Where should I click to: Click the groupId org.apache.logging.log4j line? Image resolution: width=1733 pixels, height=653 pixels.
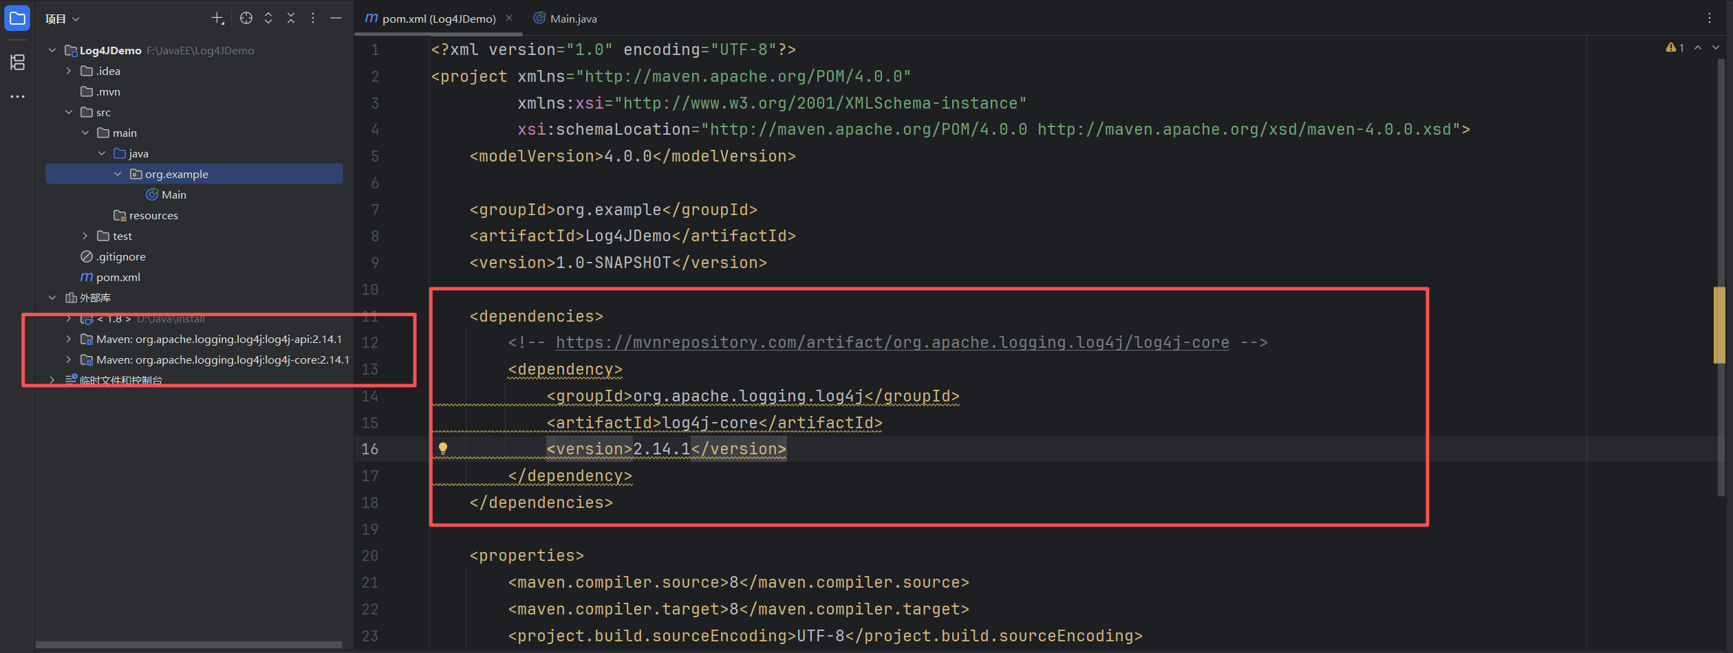pyautogui.click(x=753, y=396)
